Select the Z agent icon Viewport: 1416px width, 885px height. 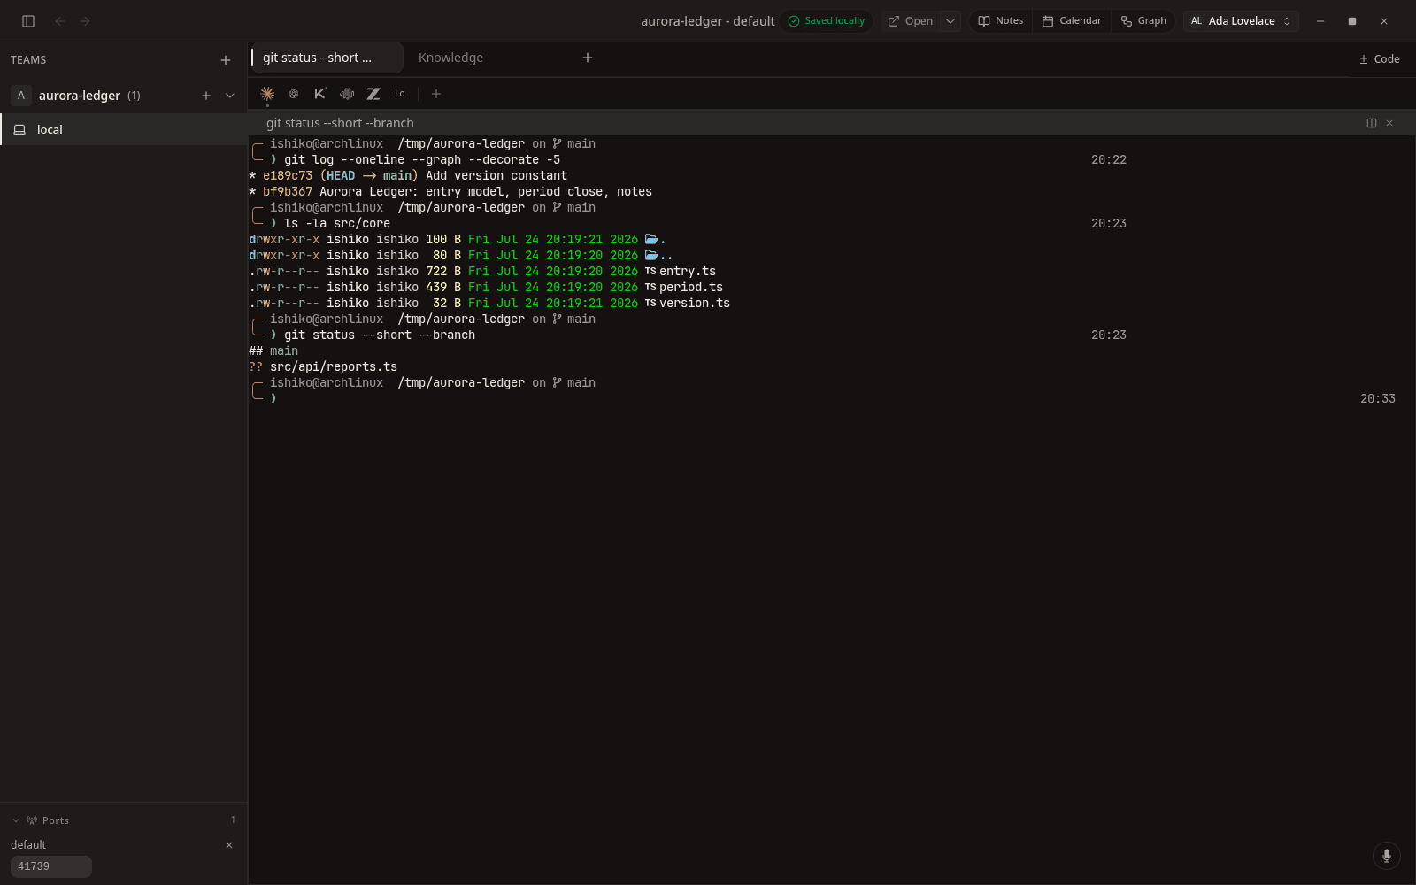373,94
